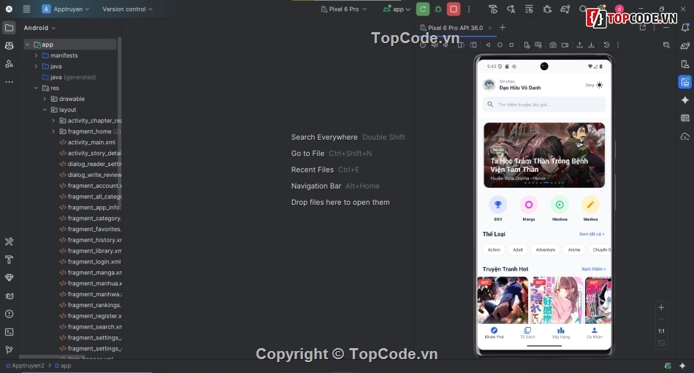Click the BXH trophy icon in app

point(498,205)
